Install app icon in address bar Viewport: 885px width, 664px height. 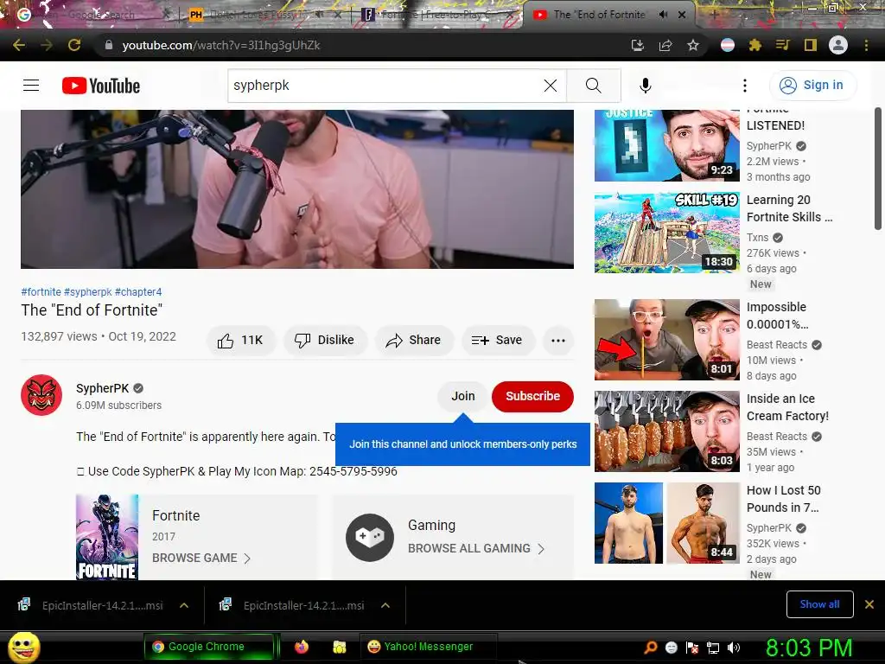[x=638, y=45]
